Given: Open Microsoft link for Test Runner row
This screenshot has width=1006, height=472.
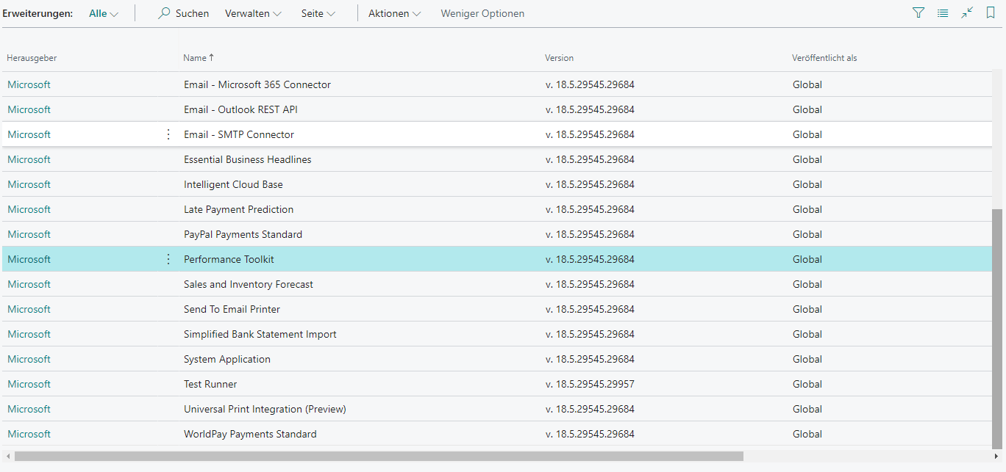Looking at the screenshot, I should tap(29, 384).
